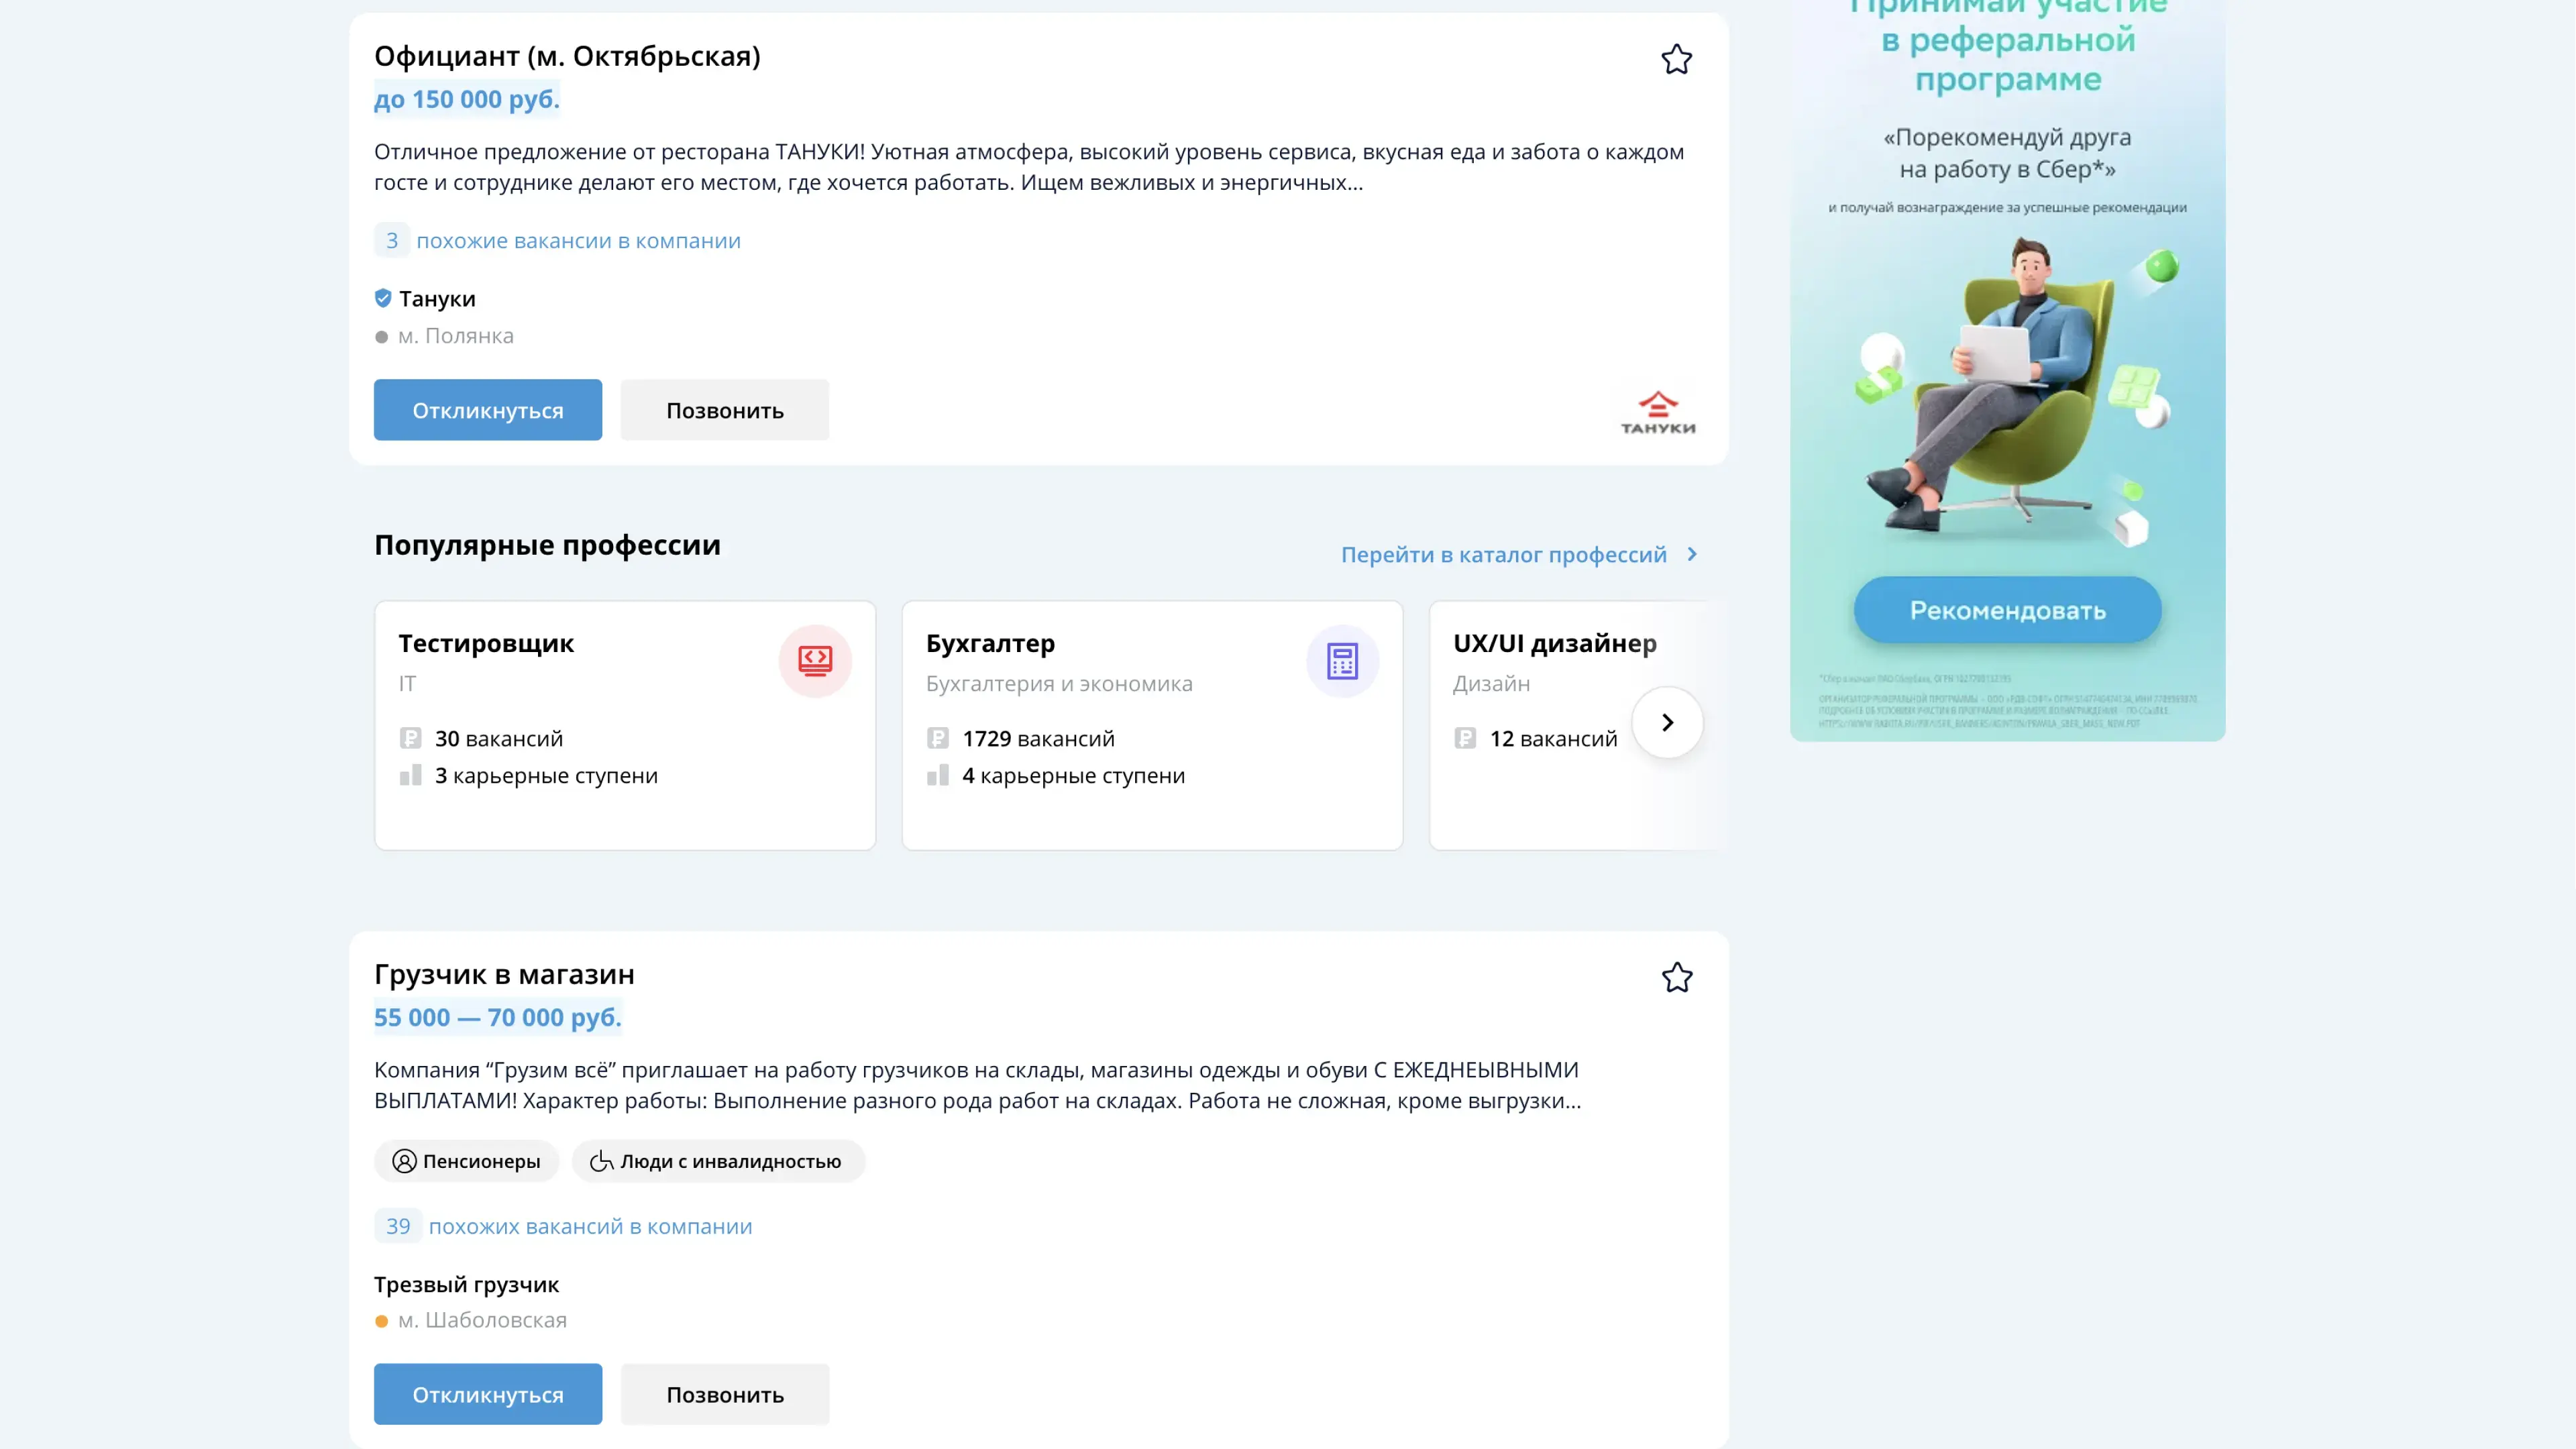This screenshot has width=2576, height=1449.
Task: Click chevron beside catalog professions link
Action: [1692, 554]
